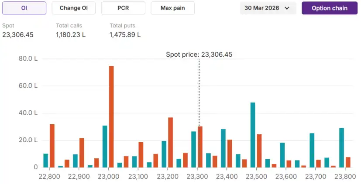Click the expiry date chevron arrow
This screenshot has width=361, height=184.
[287, 8]
